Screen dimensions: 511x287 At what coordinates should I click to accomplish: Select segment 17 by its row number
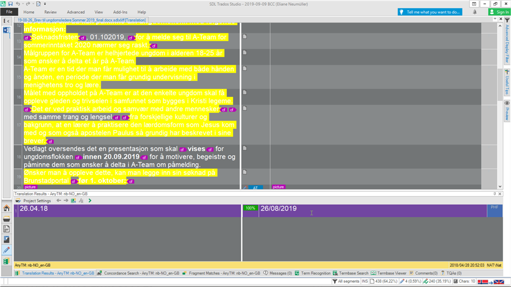[x=19, y=125]
